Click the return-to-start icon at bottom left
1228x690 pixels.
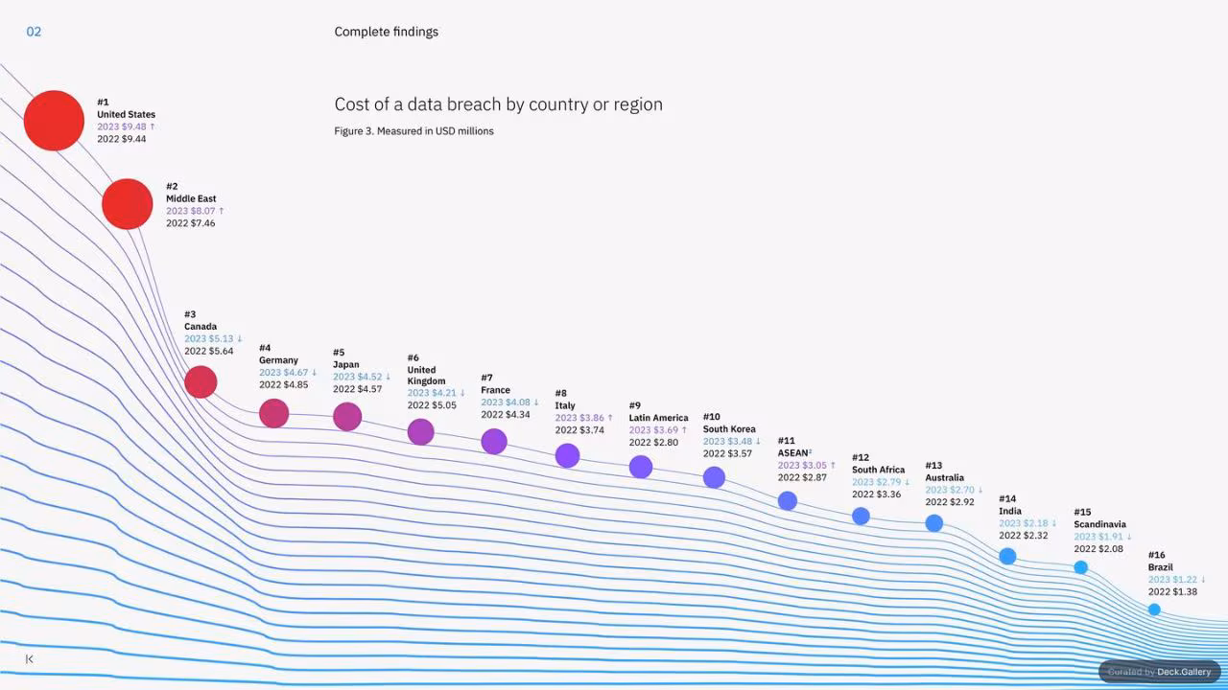(x=30, y=658)
